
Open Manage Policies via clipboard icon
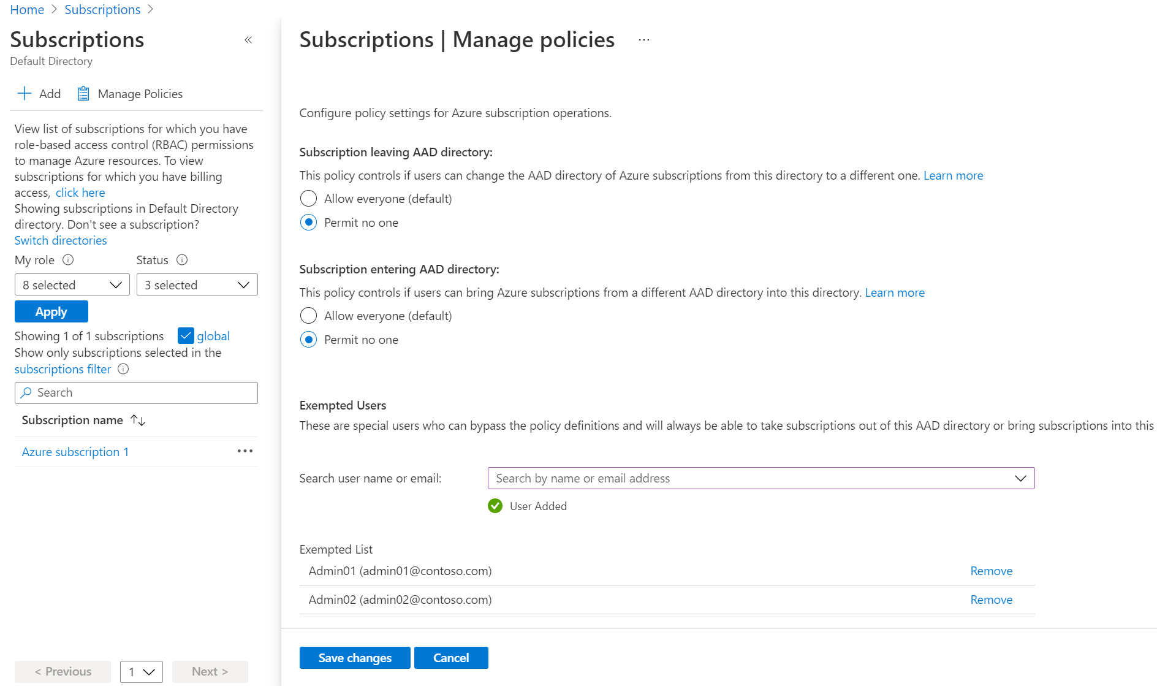point(83,93)
